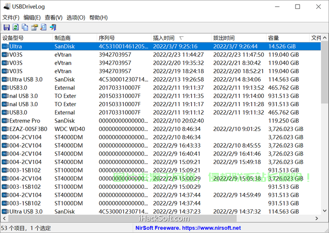The image size is (329, 233).
Task: Click the status bar text 53 个项目
Action: point(13,228)
